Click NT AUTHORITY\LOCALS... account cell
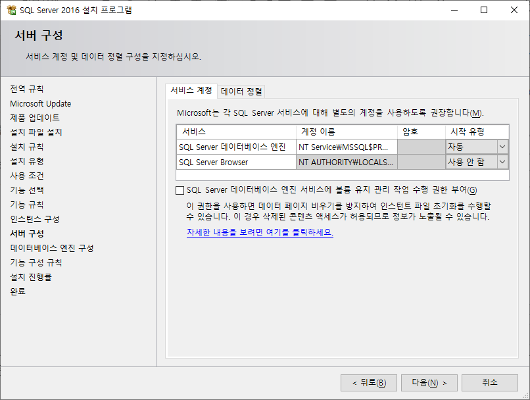 [x=347, y=162]
